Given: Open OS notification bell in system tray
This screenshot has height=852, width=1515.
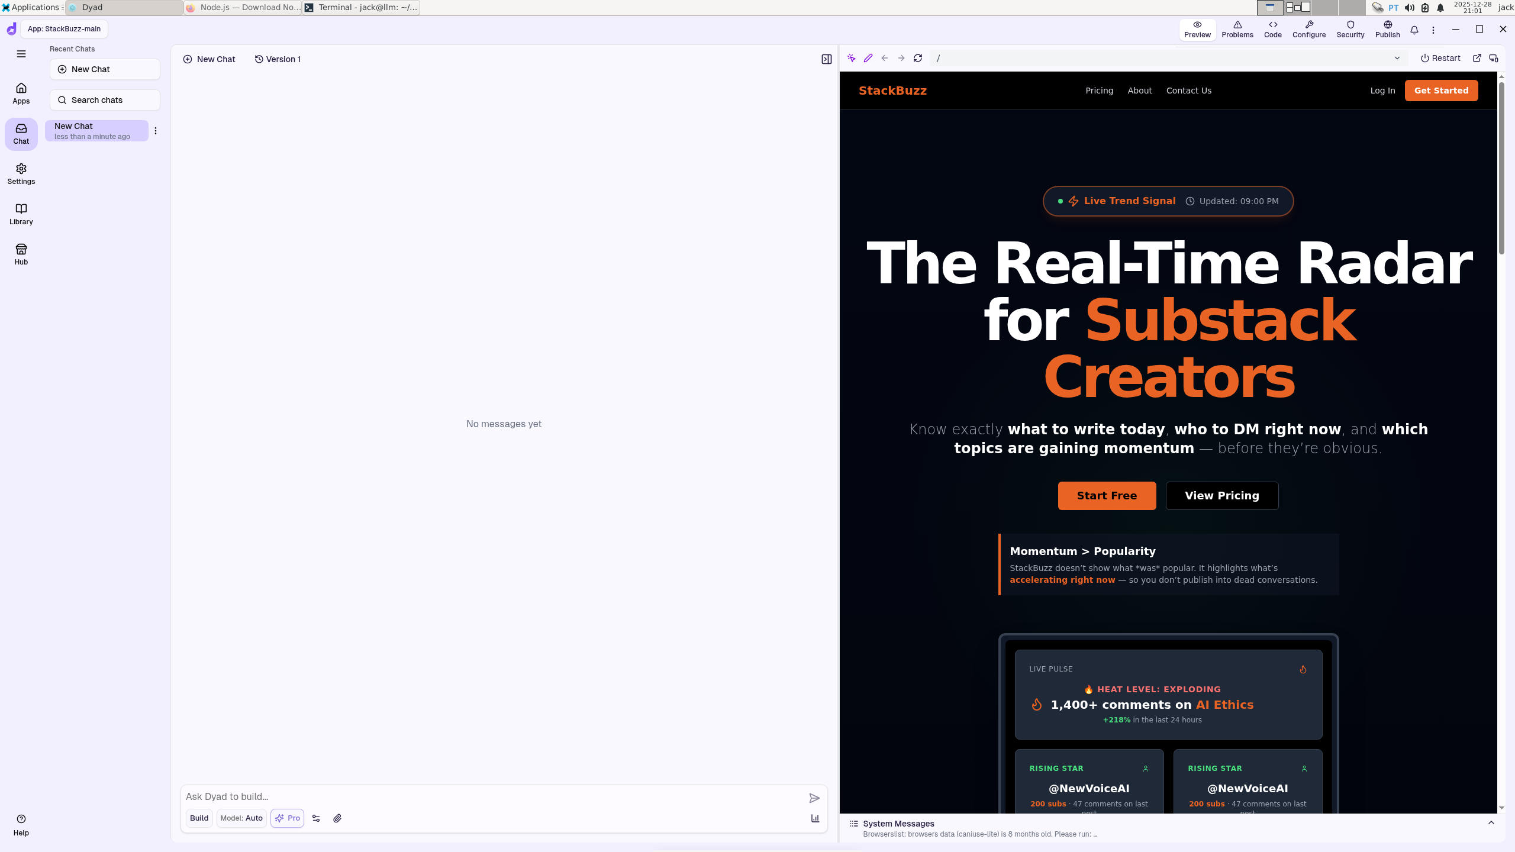Looking at the screenshot, I should [1440, 8].
